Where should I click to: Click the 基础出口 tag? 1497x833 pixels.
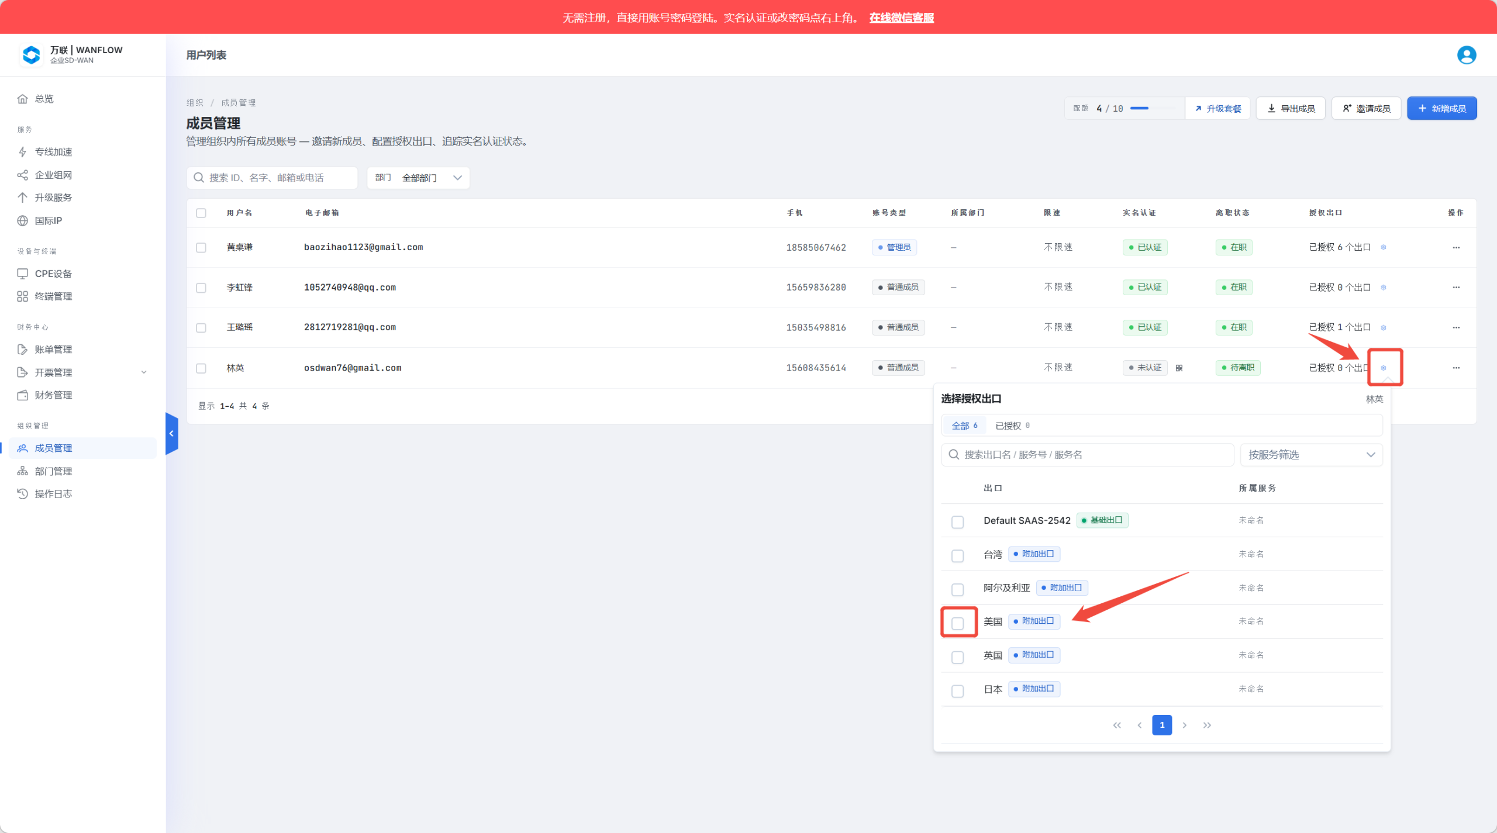[1102, 520]
